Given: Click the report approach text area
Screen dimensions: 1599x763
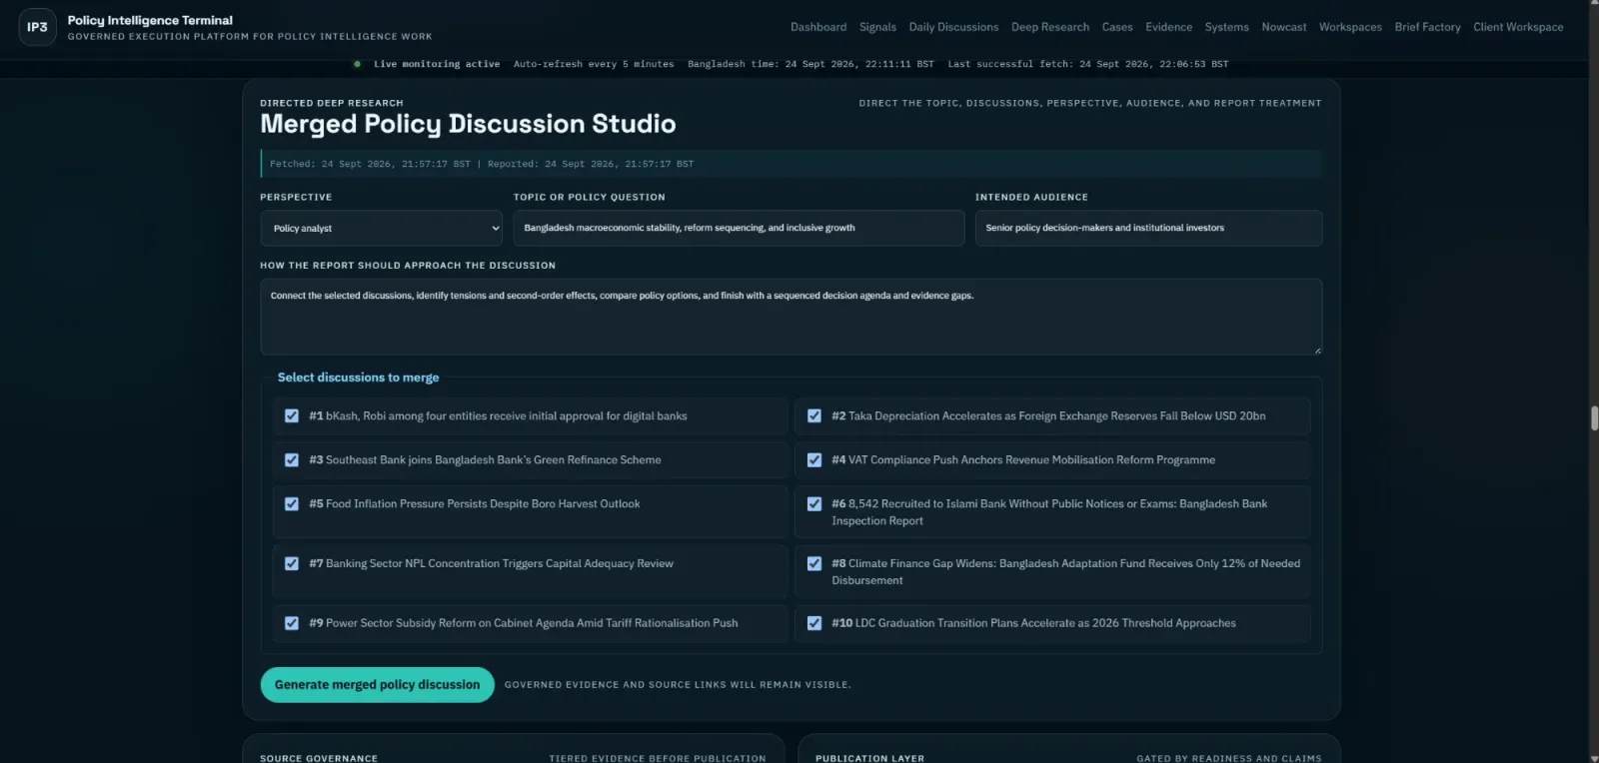Looking at the screenshot, I should [791, 317].
